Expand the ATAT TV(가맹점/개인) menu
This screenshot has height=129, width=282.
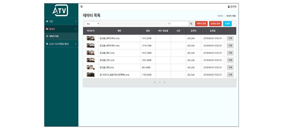(x=61, y=44)
